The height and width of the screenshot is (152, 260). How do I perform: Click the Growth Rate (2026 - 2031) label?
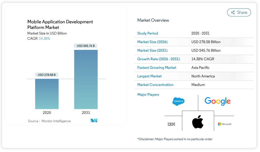pyautogui.click(x=159, y=59)
